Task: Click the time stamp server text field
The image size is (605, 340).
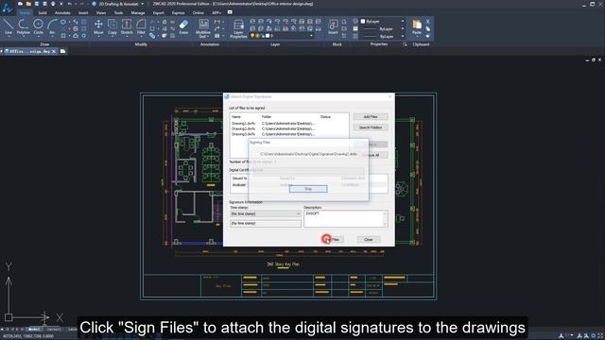Action: click(266, 224)
